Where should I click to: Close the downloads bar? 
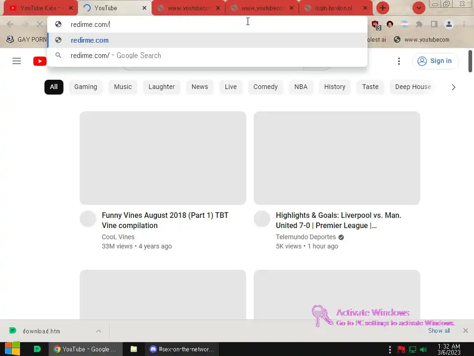pyautogui.click(x=466, y=331)
